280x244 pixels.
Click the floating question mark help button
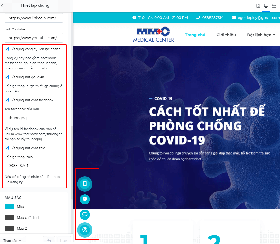click(x=85, y=230)
